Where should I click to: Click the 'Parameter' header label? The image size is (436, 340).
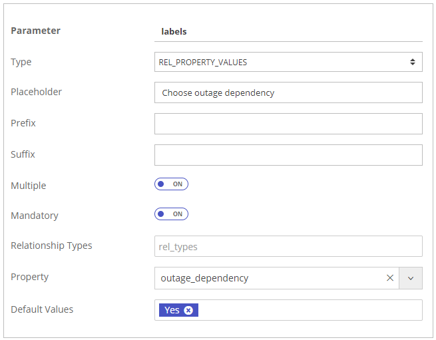35,31
